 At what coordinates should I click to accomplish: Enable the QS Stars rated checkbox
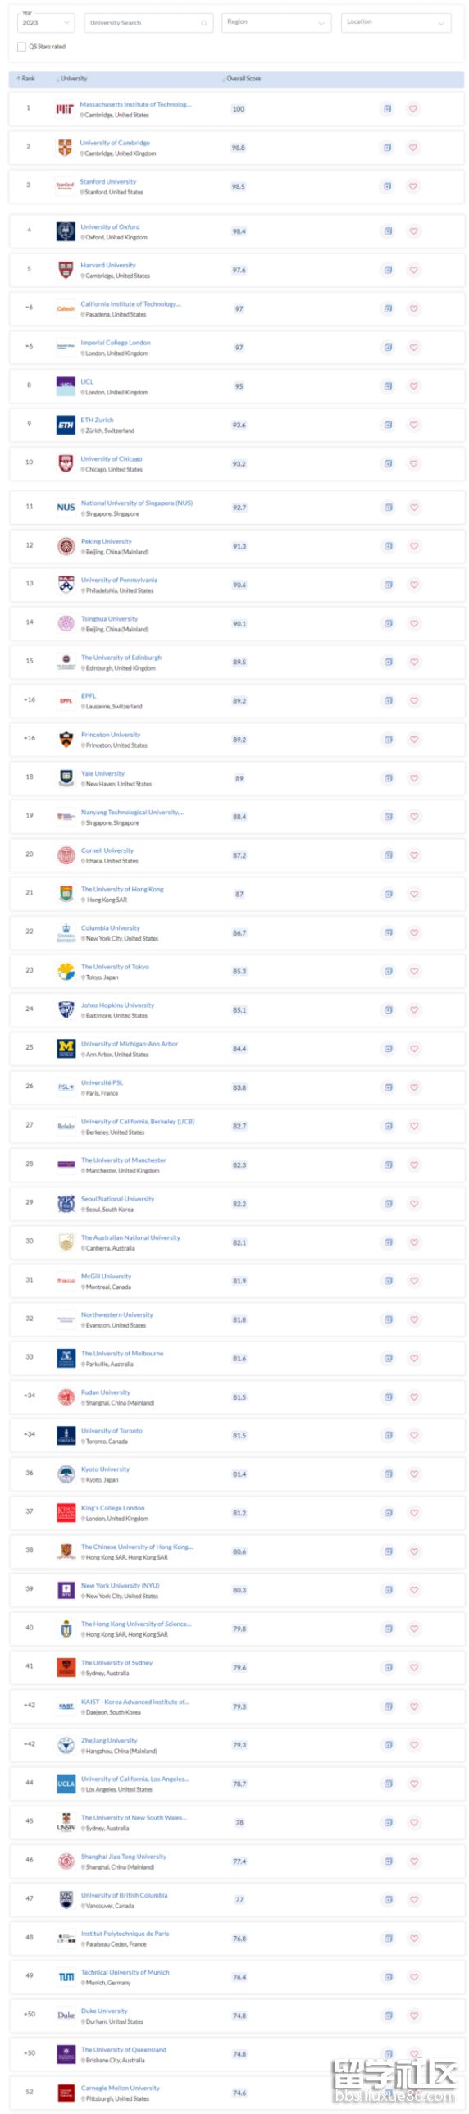[21, 47]
